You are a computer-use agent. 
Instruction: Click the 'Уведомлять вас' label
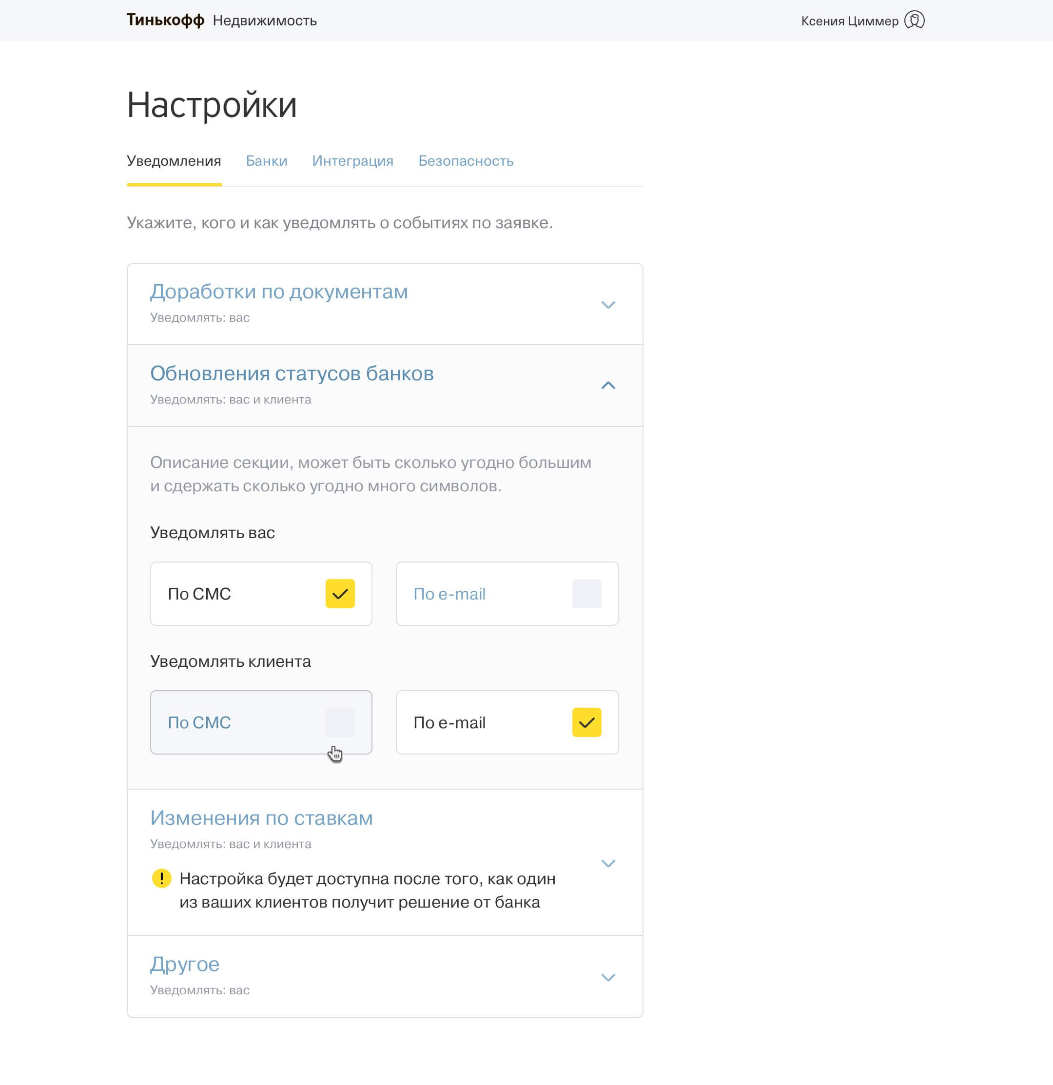[x=213, y=533]
